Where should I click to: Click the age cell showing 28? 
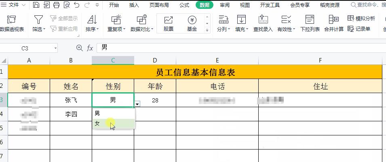point(155,100)
